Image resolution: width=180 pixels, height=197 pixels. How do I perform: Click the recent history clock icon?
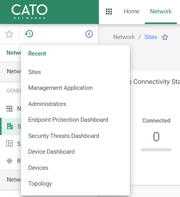click(x=29, y=34)
